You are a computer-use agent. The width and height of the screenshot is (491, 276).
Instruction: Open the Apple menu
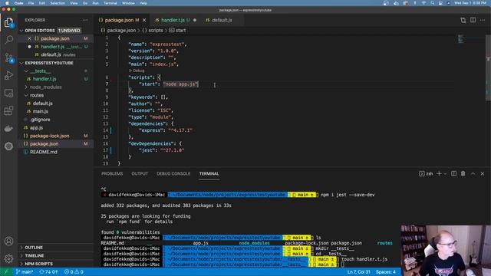(7, 3)
